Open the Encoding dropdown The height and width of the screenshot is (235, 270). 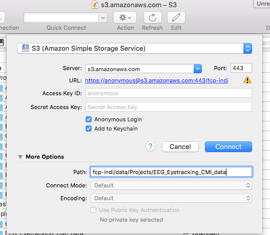coord(171,198)
